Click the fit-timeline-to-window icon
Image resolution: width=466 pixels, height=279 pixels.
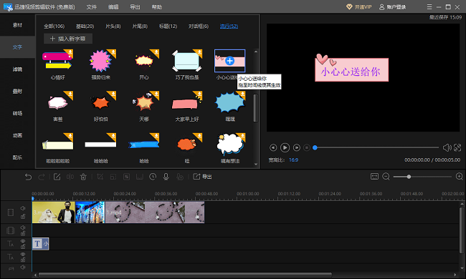point(374,177)
